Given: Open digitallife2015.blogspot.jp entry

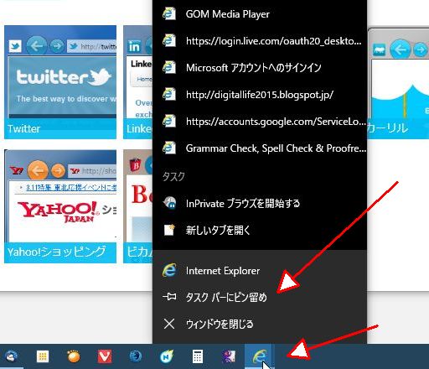Looking at the screenshot, I should (x=260, y=95).
